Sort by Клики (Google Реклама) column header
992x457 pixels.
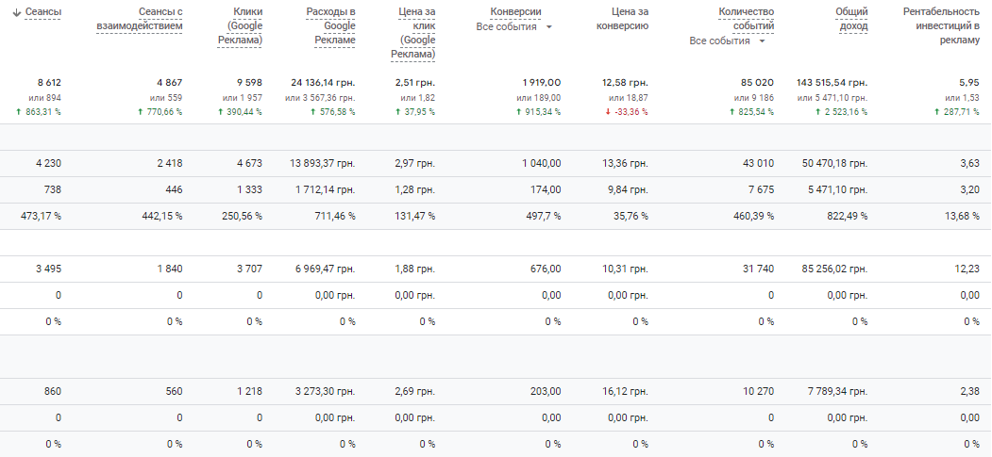click(x=240, y=25)
